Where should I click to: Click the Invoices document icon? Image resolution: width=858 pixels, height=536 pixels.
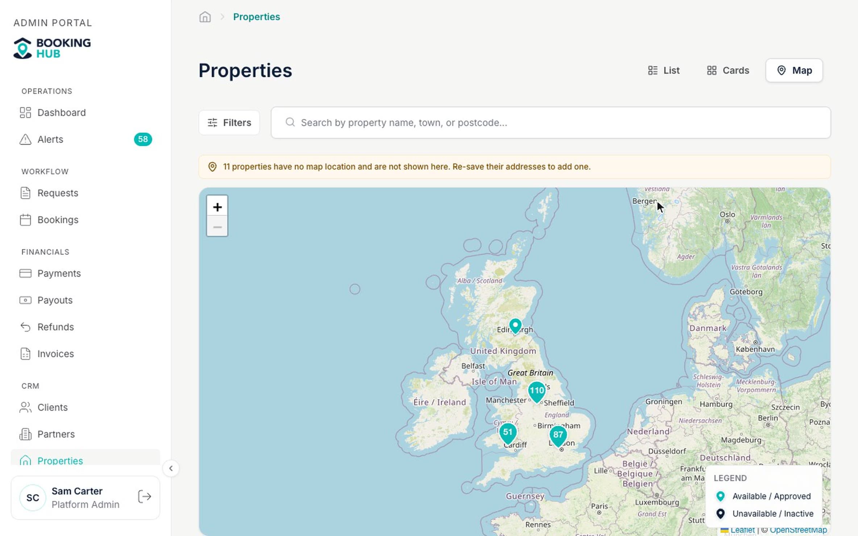25,354
